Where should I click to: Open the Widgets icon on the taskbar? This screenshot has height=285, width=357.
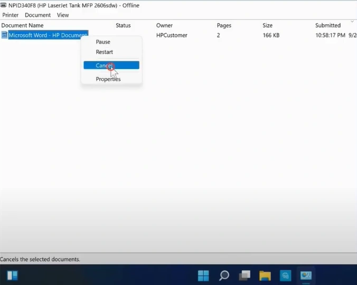[13, 275]
